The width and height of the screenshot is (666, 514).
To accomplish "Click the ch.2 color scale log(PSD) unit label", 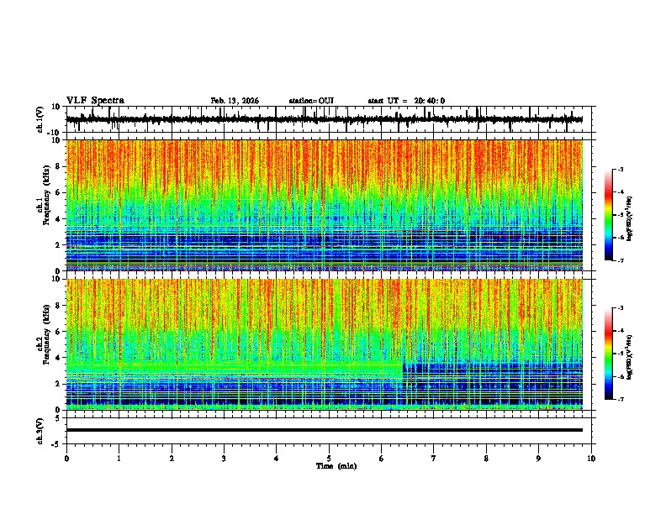I will pos(629,358).
